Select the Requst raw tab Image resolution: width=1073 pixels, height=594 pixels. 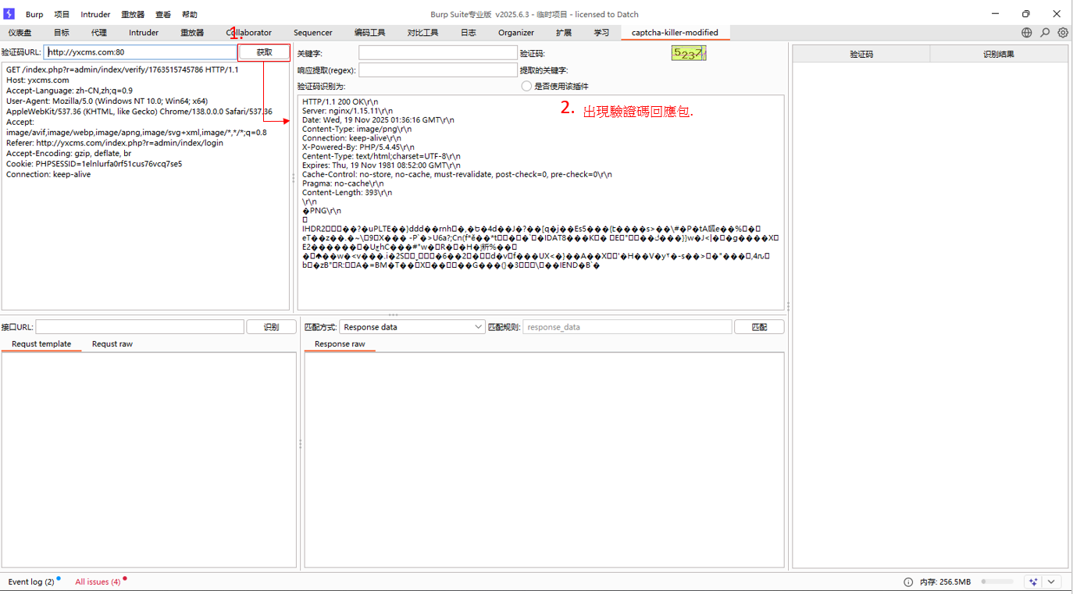point(112,344)
